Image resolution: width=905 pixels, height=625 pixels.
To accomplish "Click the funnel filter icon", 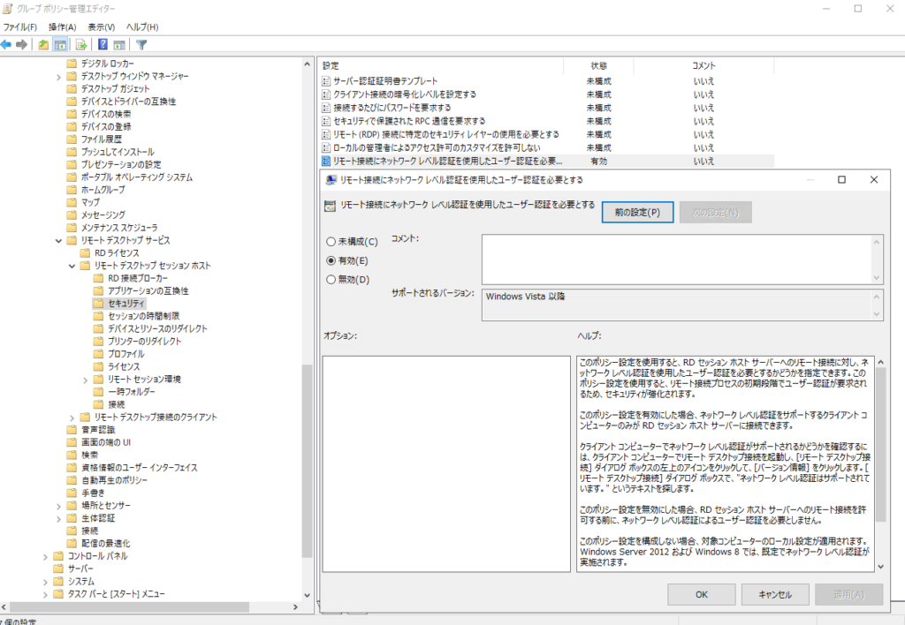I will coord(141,44).
